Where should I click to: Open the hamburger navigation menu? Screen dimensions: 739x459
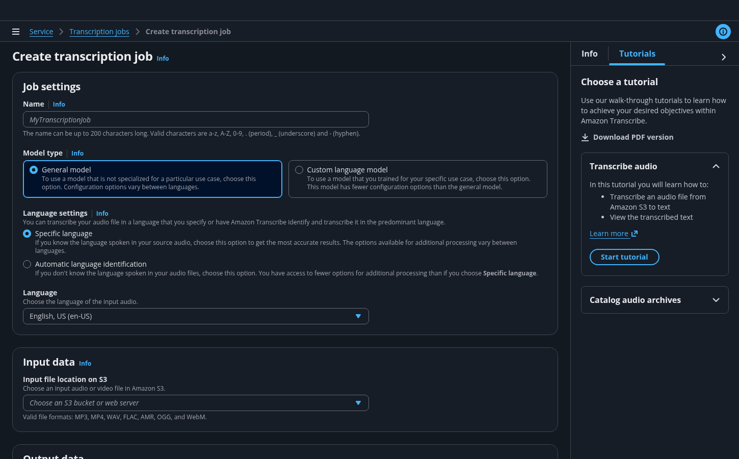pos(16,32)
